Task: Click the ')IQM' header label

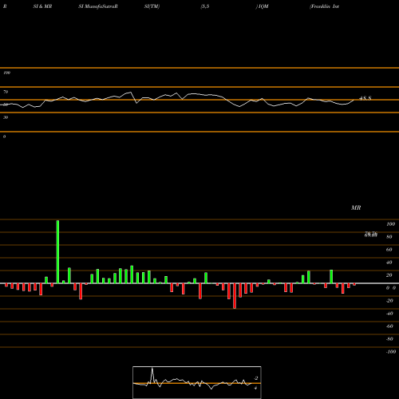Action: pyautogui.click(x=262, y=6)
